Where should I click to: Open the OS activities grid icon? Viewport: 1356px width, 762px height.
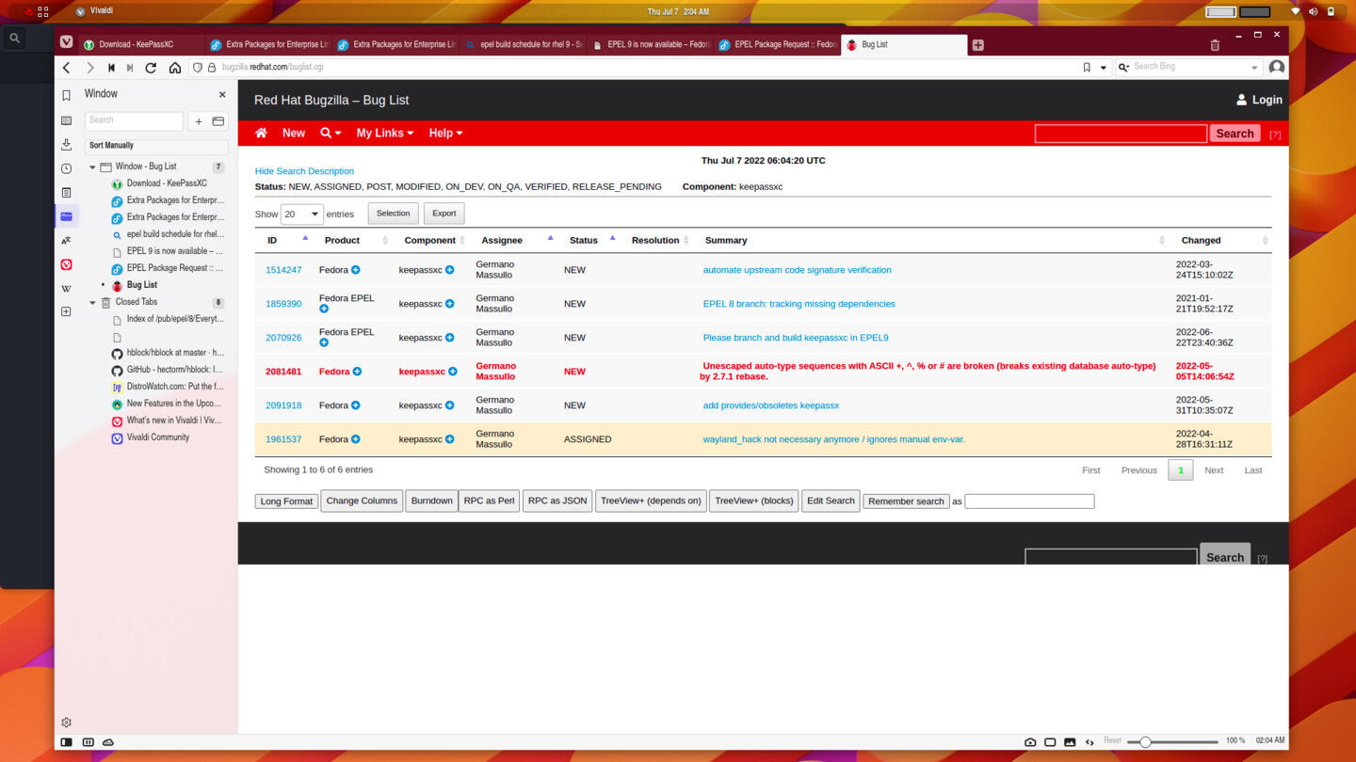[42, 11]
